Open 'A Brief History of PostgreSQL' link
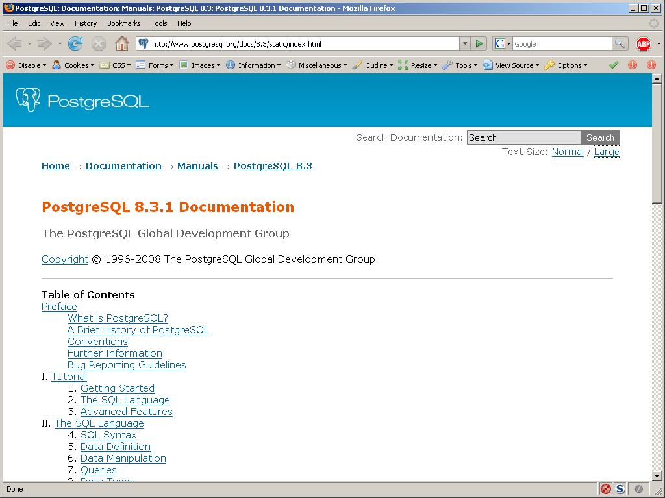This screenshot has height=498, width=665. tap(138, 330)
